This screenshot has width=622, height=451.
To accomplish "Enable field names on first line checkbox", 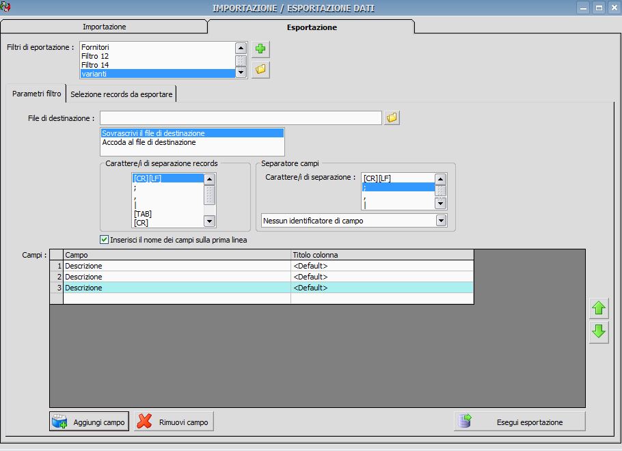I will pos(105,240).
